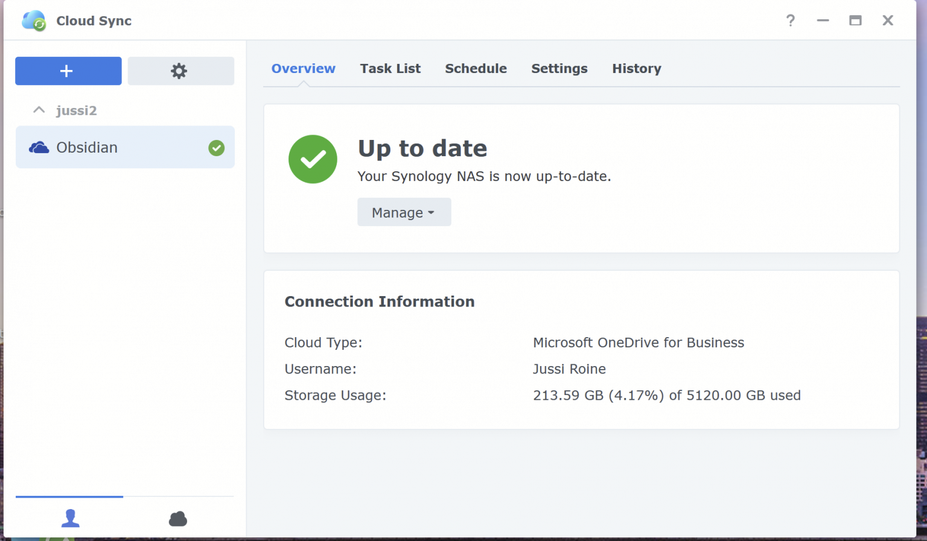The width and height of the screenshot is (927, 541).
Task: Select the user view icon at sidebar bottom
Action: click(70, 518)
